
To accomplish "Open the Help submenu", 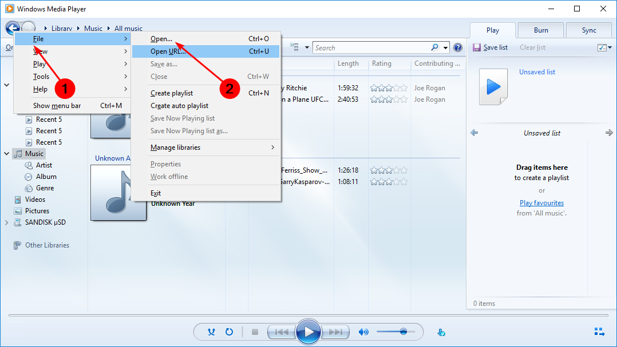I will pos(73,89).
